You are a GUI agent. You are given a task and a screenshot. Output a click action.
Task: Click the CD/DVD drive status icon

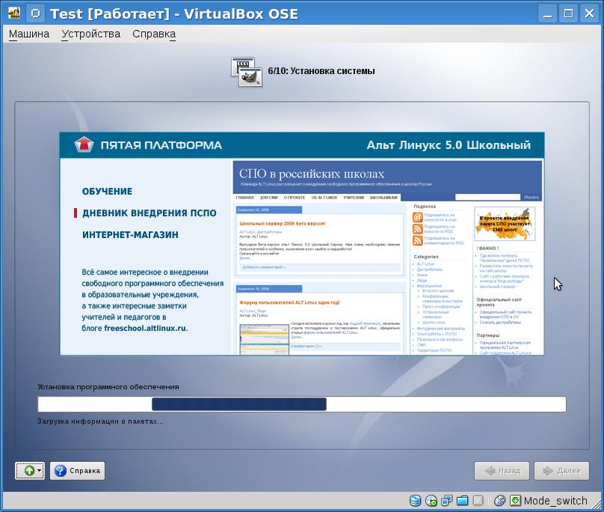[431, 501]
